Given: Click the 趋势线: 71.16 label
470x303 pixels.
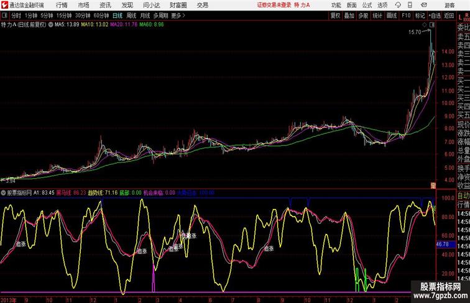Looking at the screenshot, I should (x=103, y=193).
